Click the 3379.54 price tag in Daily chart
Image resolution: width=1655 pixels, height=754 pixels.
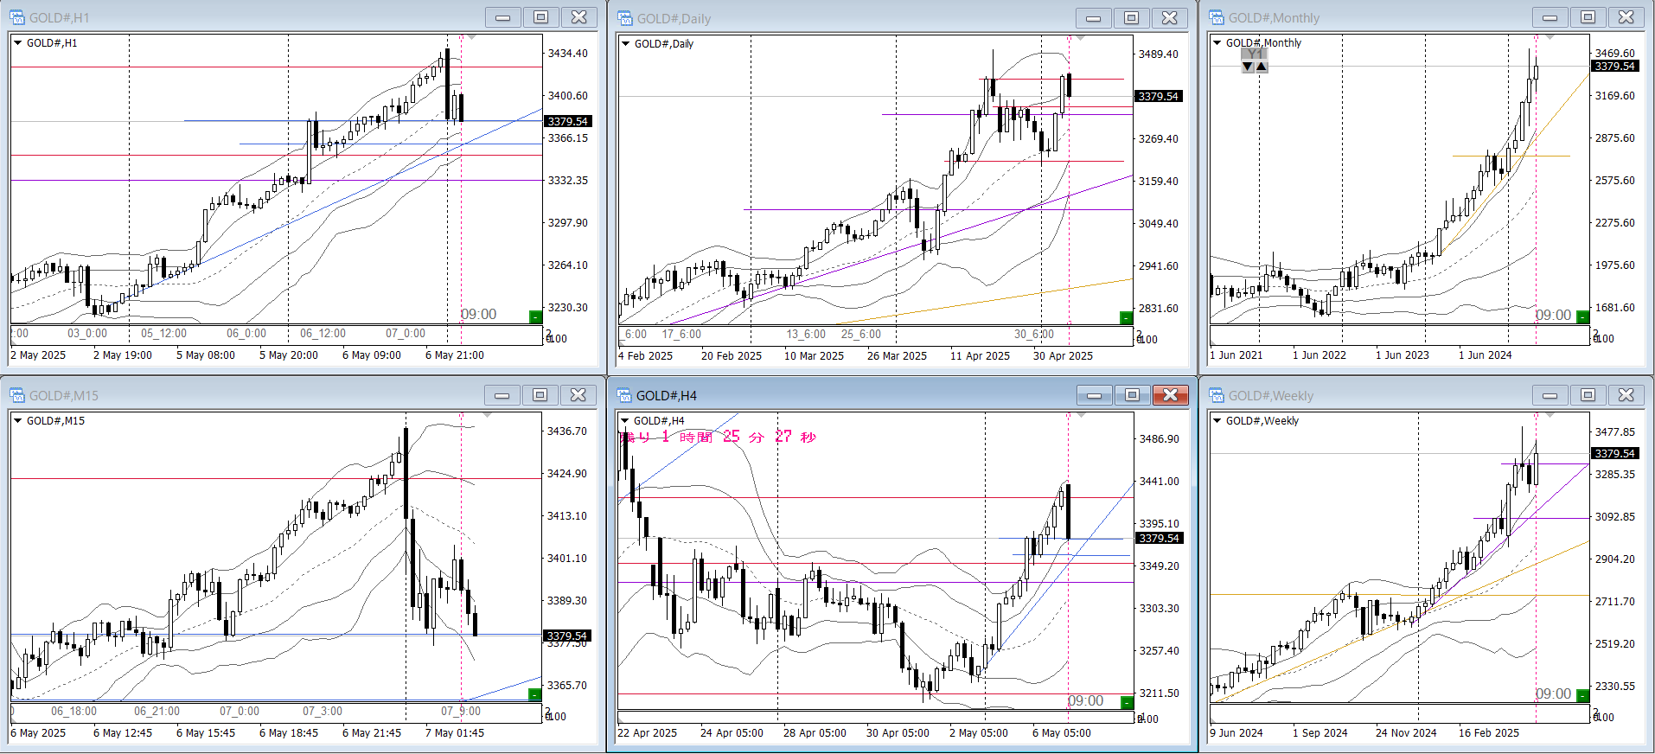(x=1159, y=97)
